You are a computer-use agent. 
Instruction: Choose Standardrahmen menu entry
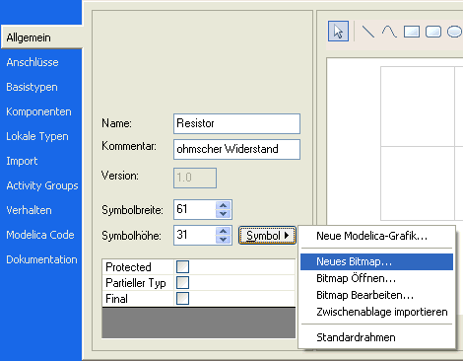[x=376, y=337]
